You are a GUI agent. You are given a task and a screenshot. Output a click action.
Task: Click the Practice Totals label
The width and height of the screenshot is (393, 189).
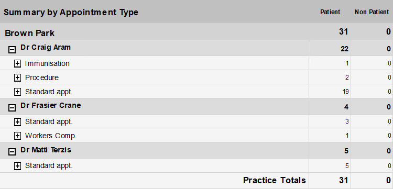pos(275,180)
